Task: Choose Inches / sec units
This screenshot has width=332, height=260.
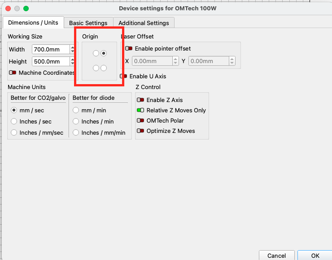Action: (x=14, y=121)
